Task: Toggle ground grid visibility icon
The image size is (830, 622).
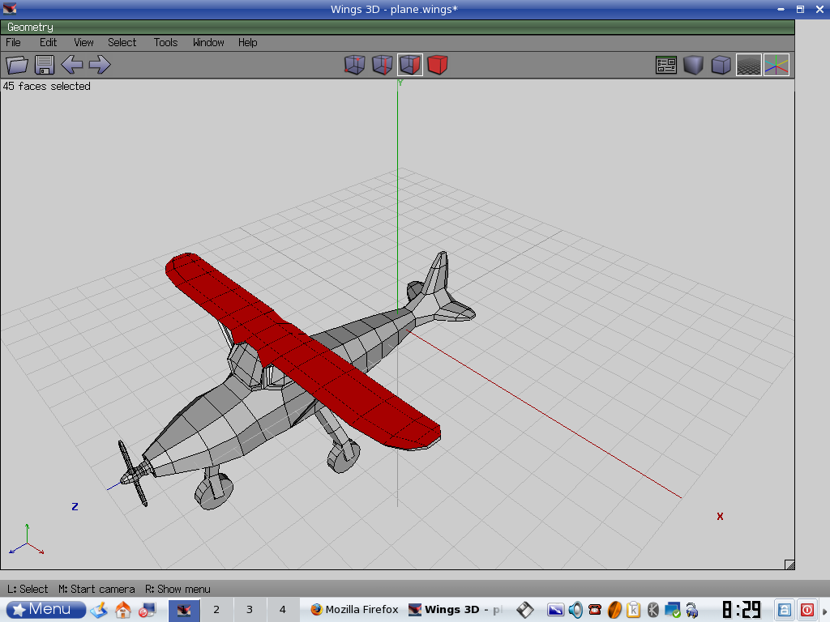Action: [748, 65]
